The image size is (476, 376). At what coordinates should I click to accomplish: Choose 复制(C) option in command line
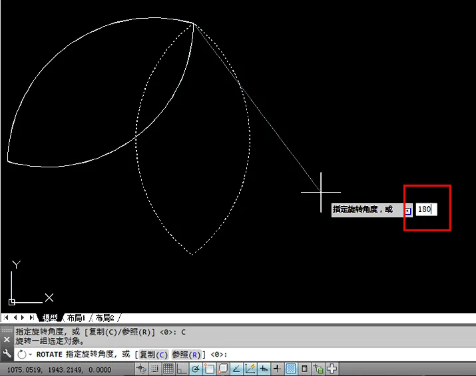pos(154,355)
